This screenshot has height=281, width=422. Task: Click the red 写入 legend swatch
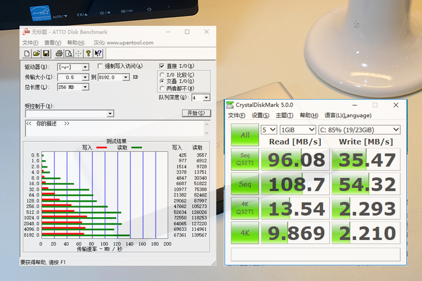click(102, 148)
